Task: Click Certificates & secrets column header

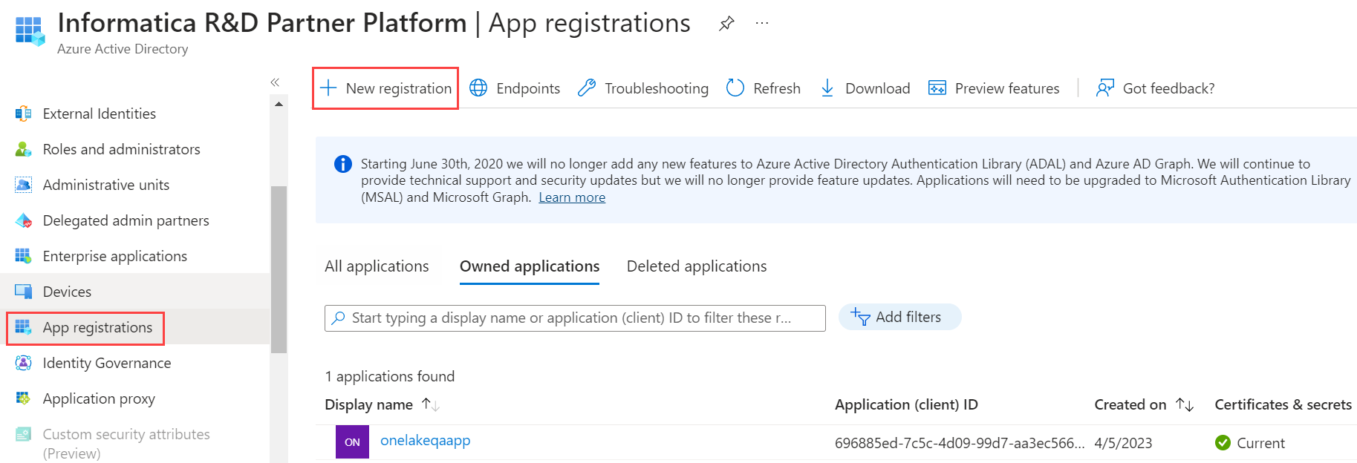Action: [x=1283, y=404]
